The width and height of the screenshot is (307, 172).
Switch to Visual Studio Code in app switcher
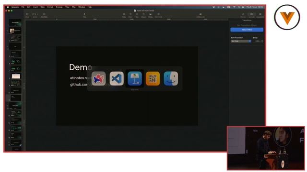(x=117, y=78)
